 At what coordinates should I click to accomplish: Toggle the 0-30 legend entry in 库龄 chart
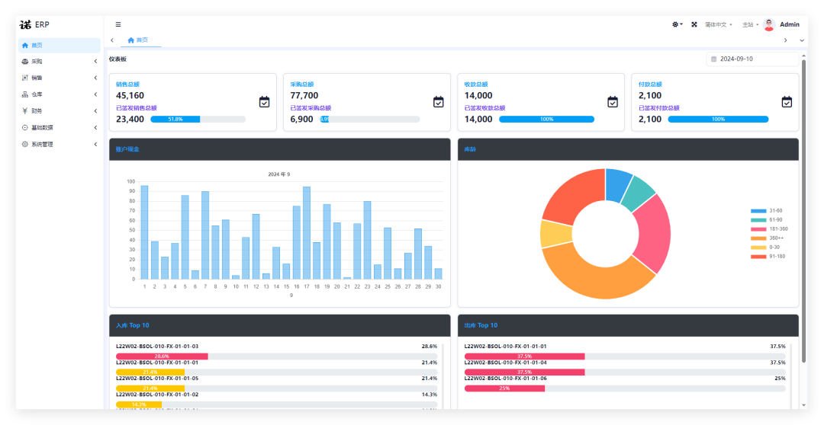764,247
